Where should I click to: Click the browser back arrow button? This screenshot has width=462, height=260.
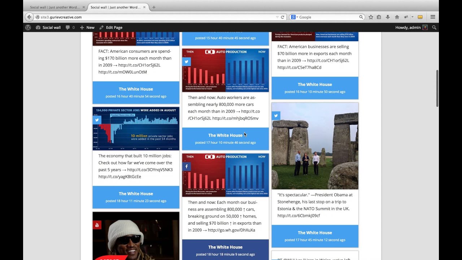(29, 17)
